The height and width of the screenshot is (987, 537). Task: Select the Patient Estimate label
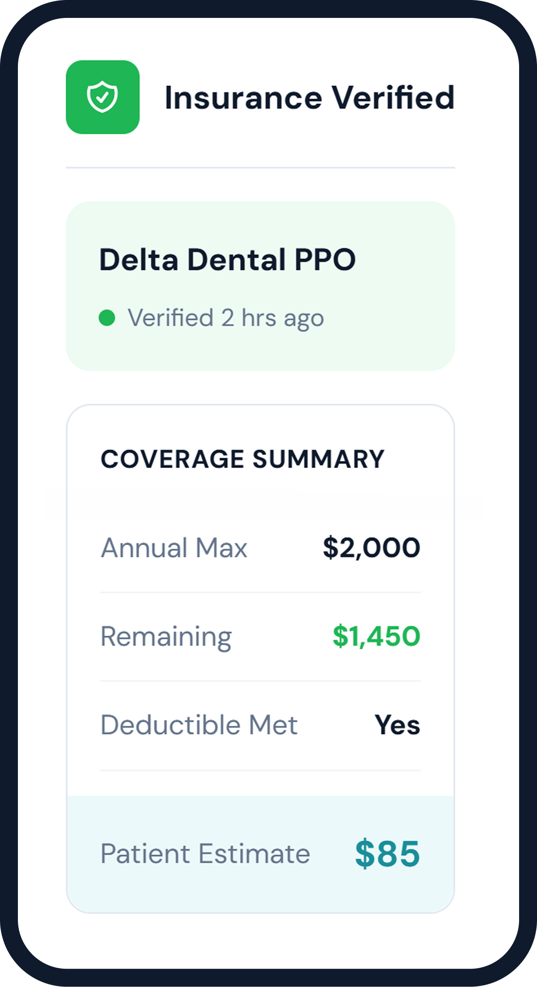tap(205, 854)
